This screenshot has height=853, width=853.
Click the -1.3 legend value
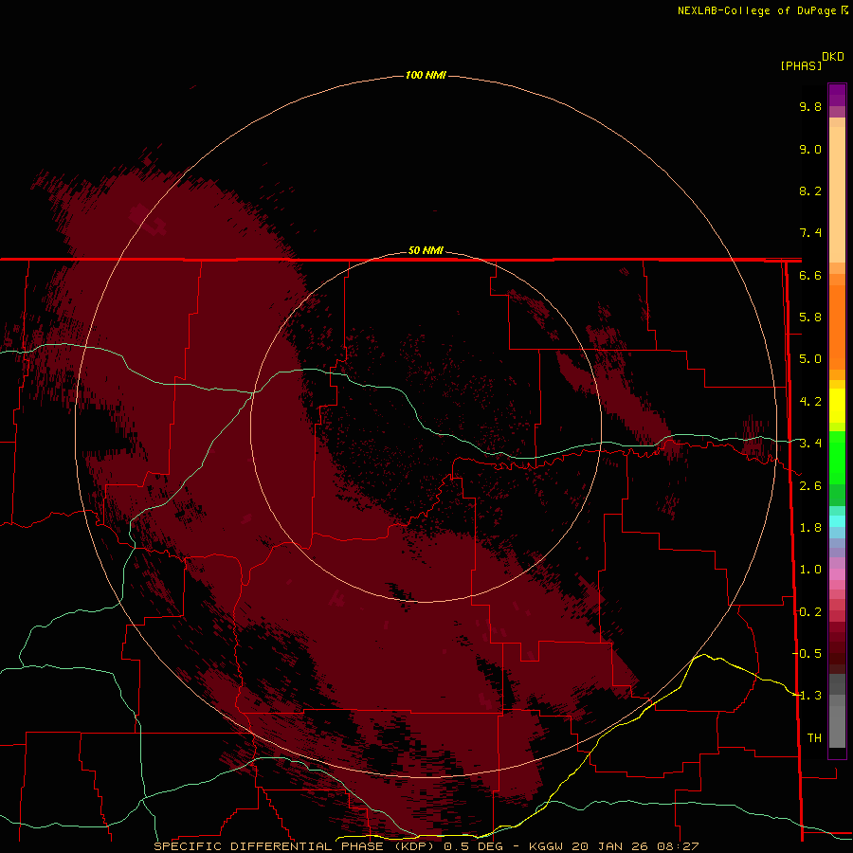click(x=807, y=696)
